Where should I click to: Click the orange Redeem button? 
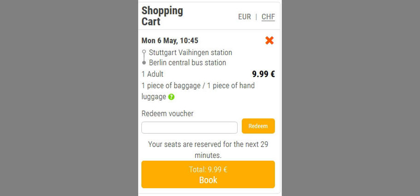(x=258, y=126)
